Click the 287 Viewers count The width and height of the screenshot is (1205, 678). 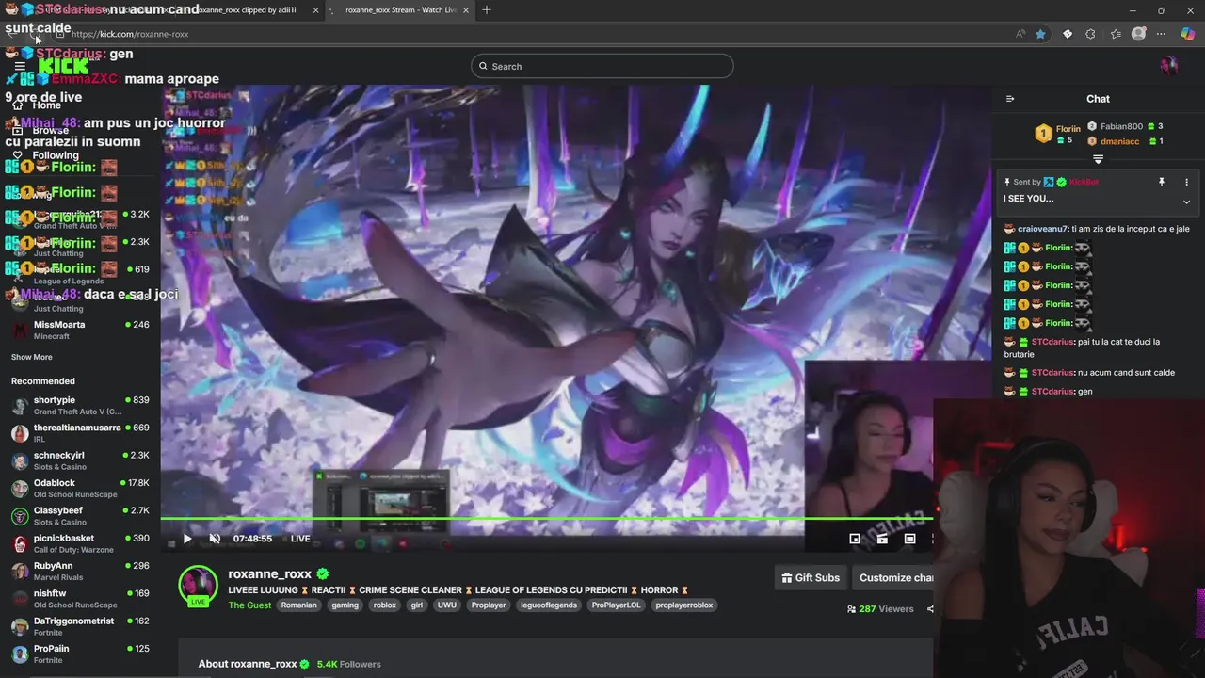pyautogui.click(x=880, y=609)
